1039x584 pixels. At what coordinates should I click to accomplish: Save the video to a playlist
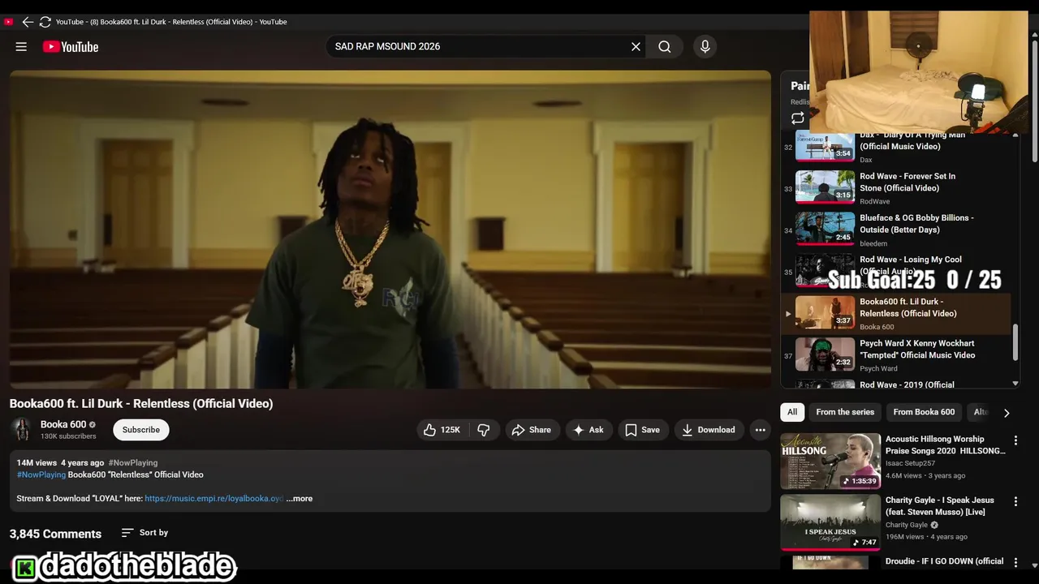click(x=642, y=430)
